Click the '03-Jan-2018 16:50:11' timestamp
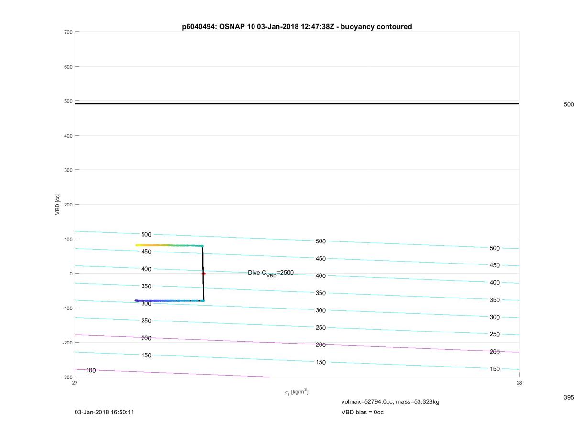This screenshot has width=574, height=424. (x=104, y=412)
